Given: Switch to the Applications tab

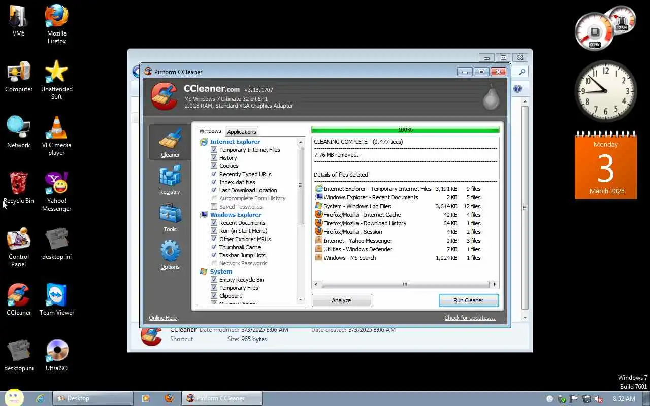Looking at the screenshot, I should [242, 132].
